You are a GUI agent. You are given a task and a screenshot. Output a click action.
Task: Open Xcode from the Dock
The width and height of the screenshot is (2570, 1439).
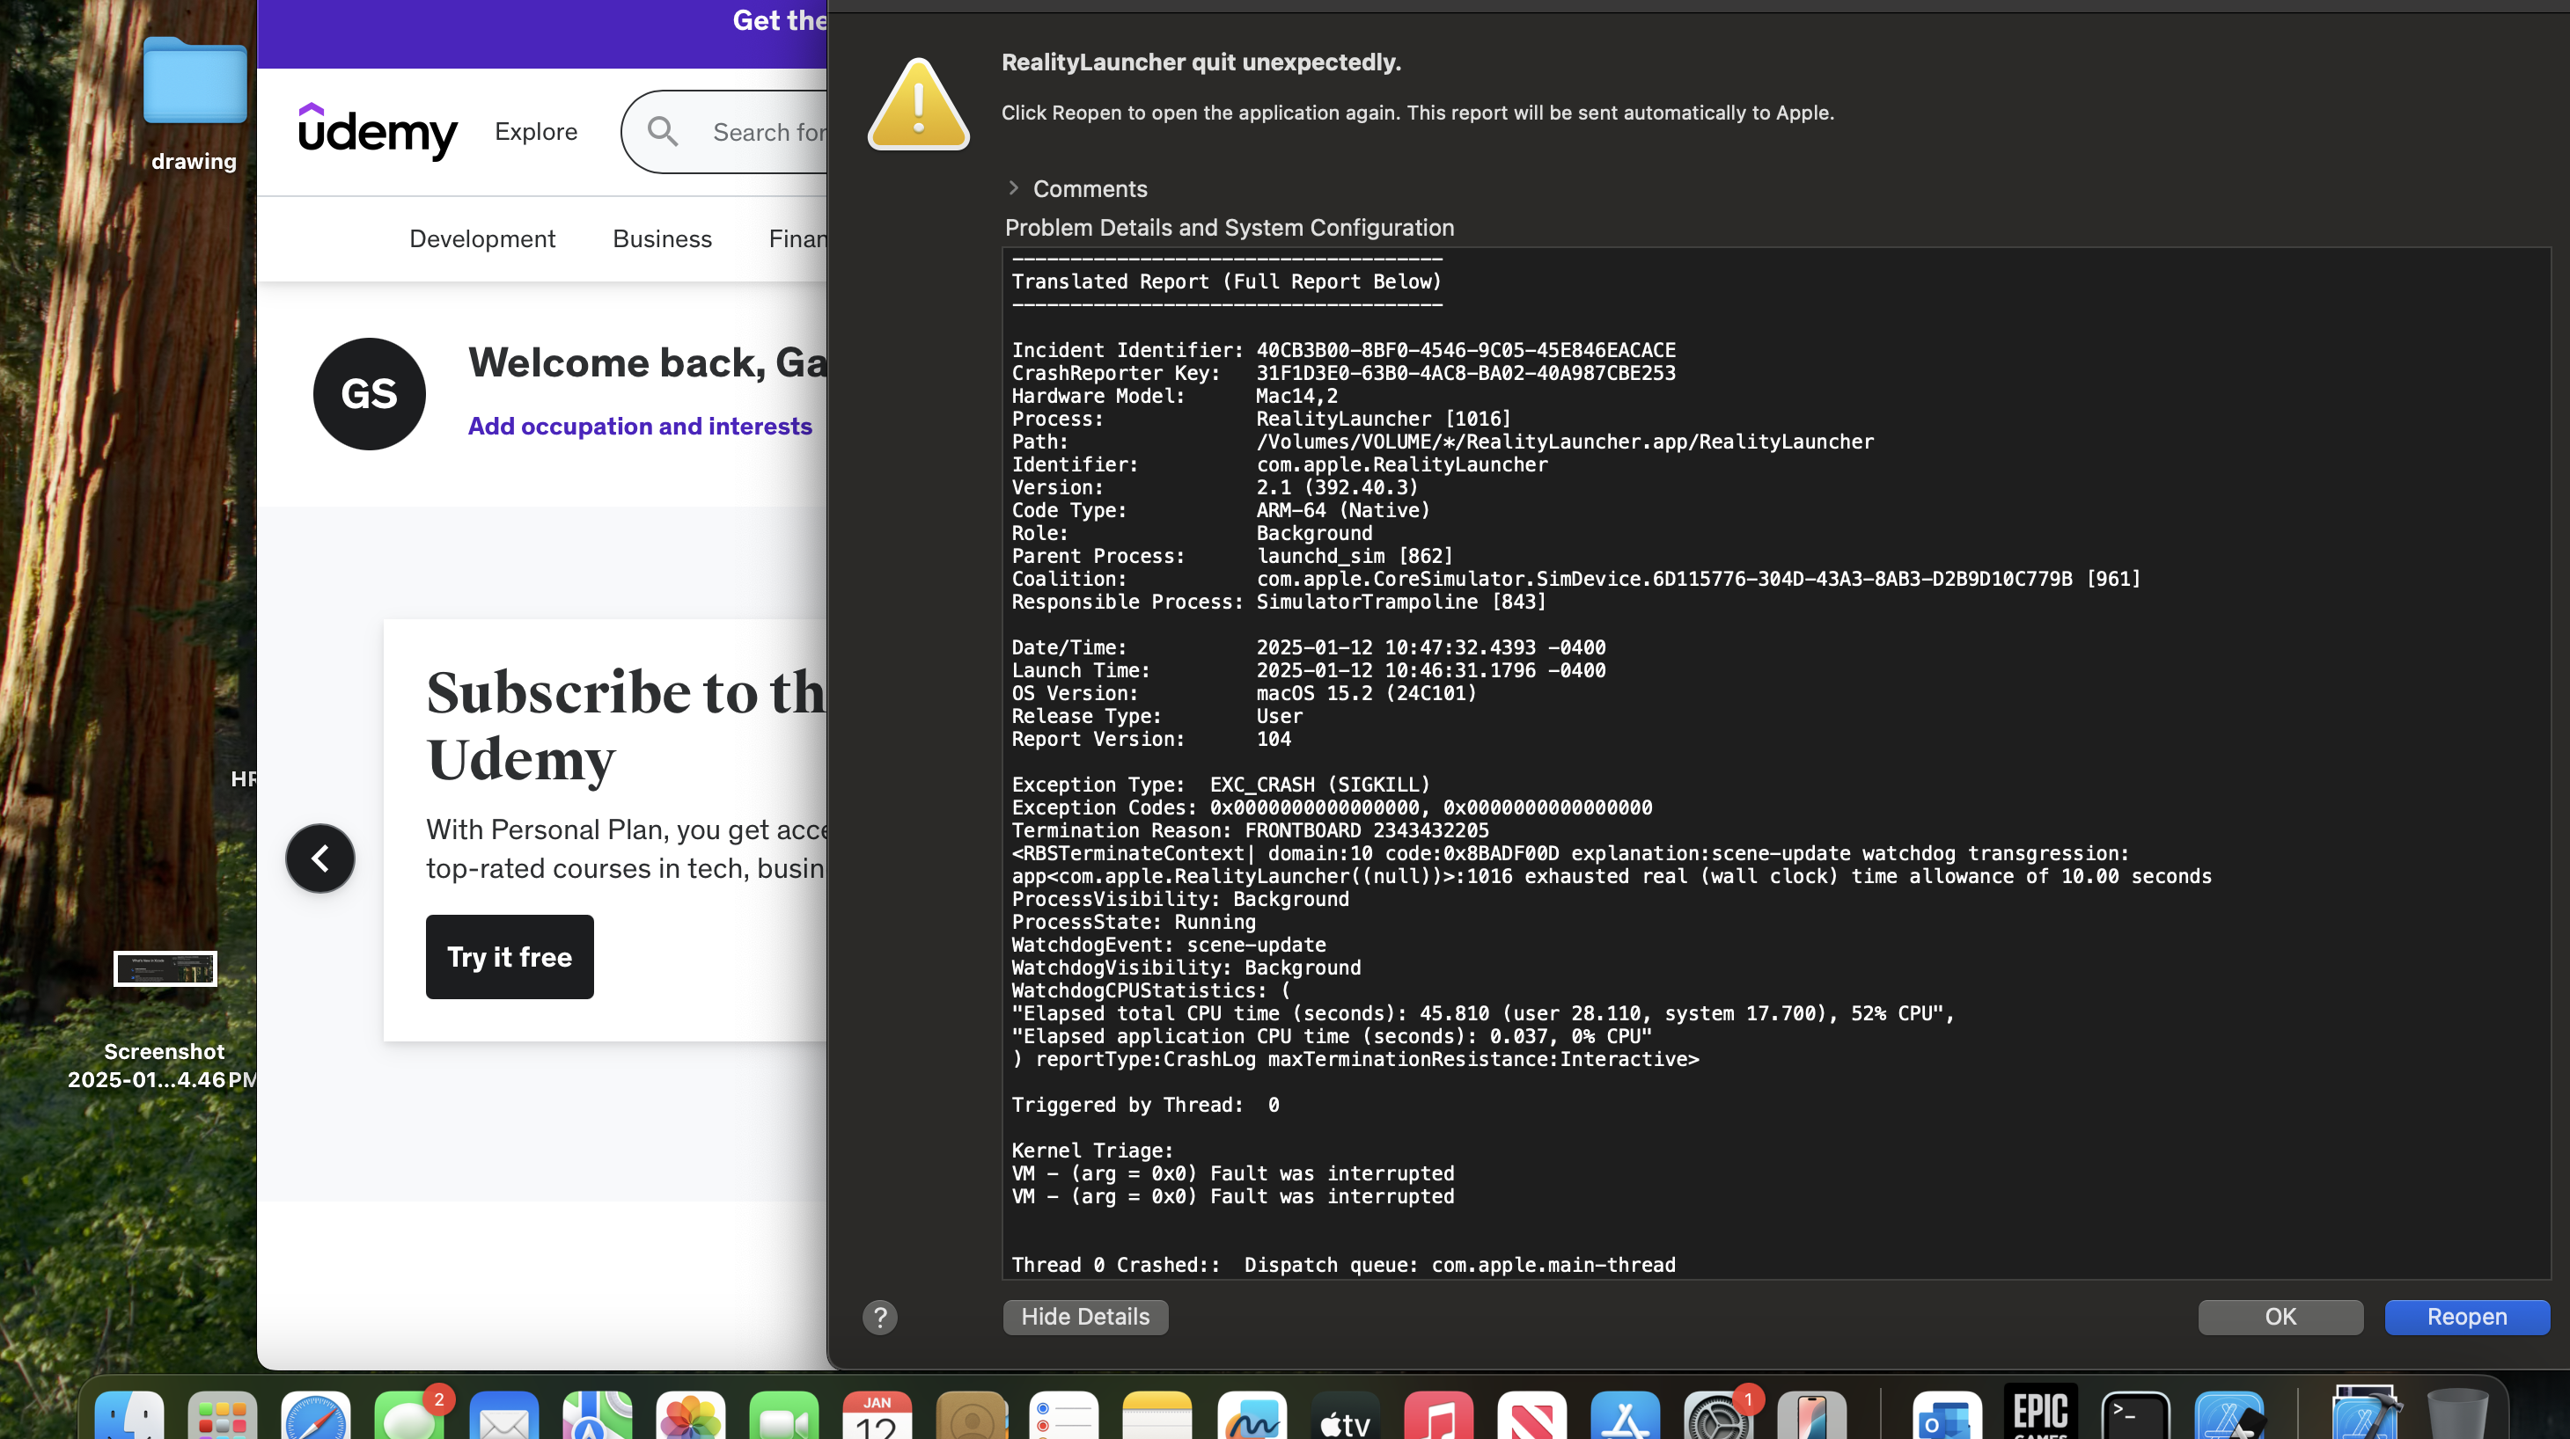coord(2366,1412)
